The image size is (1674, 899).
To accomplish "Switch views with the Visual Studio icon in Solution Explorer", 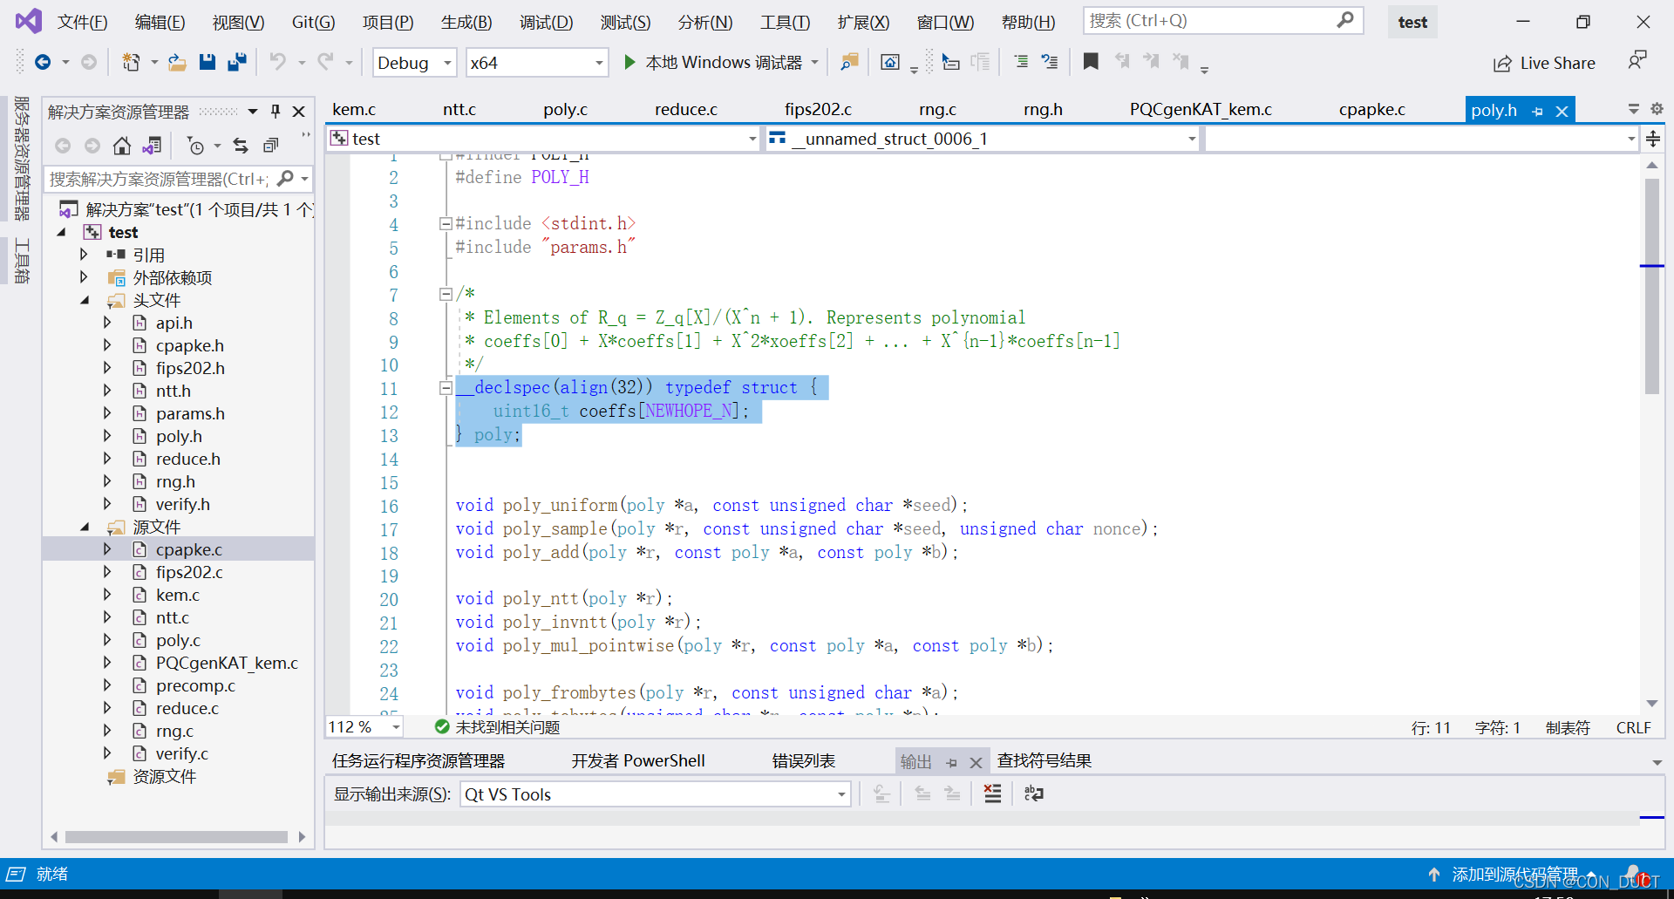I will (x=152, y=146).
